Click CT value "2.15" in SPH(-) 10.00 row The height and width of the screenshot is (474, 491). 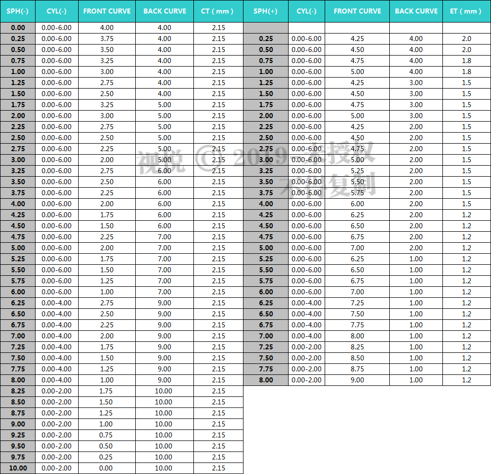click(218, 468)
